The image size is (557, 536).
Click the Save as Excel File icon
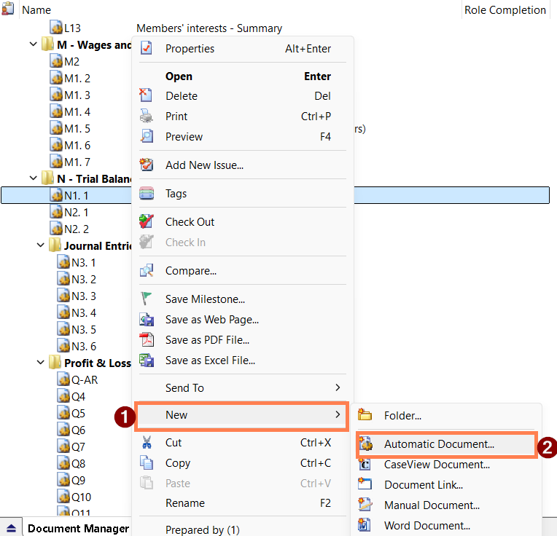click(x=147, y=360)
